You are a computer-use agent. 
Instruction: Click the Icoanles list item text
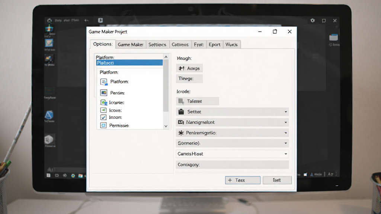tap(116, 103)
